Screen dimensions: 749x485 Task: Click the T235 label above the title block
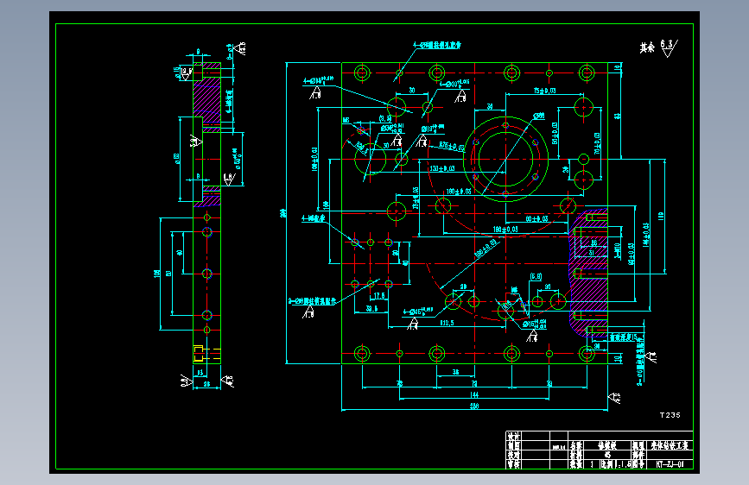(670, 415)
